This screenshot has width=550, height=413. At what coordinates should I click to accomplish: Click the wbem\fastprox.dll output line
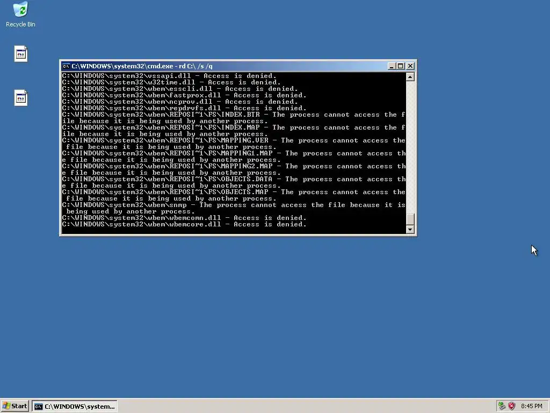[x=184, y=95]
